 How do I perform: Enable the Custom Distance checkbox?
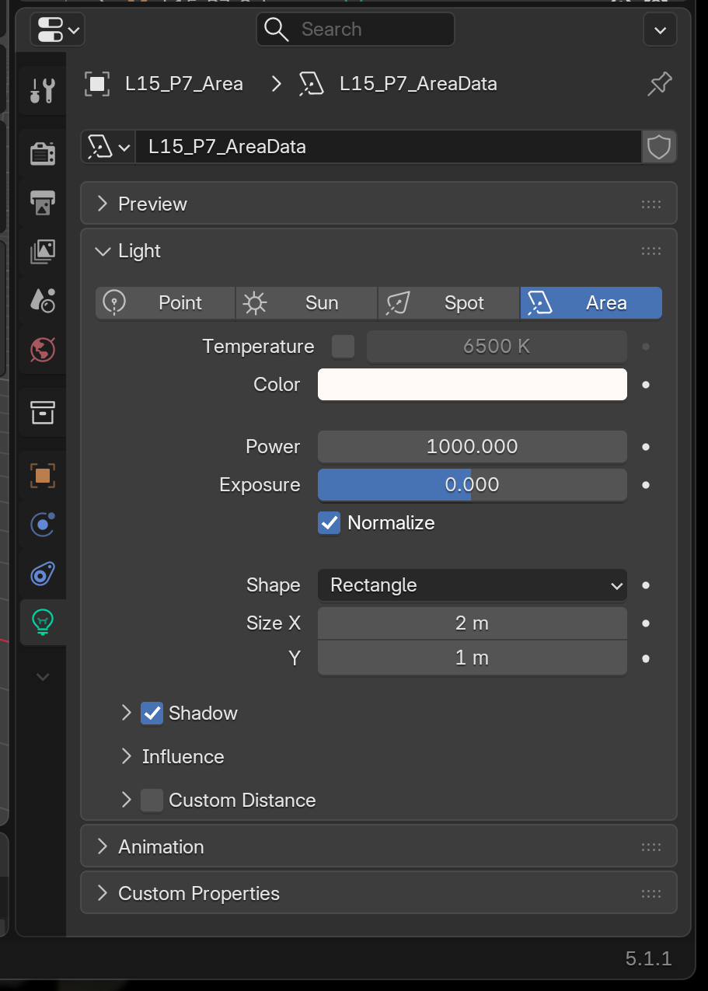coord(152,800)
